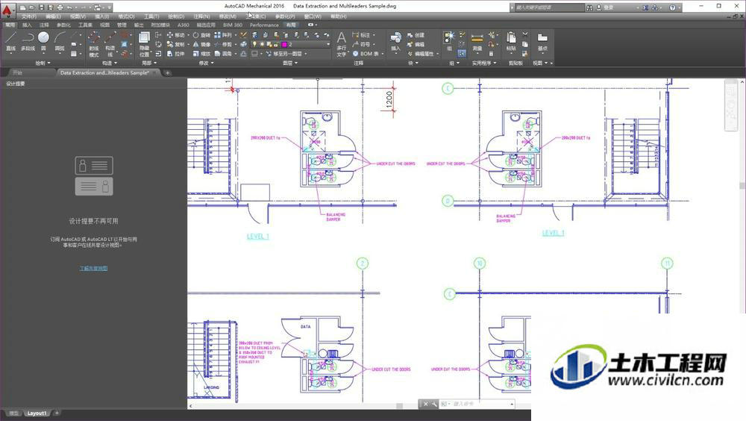Expand the Draw (绘制) panel
The height and width of the screenshot is (421, 746).
coord(43,63)
